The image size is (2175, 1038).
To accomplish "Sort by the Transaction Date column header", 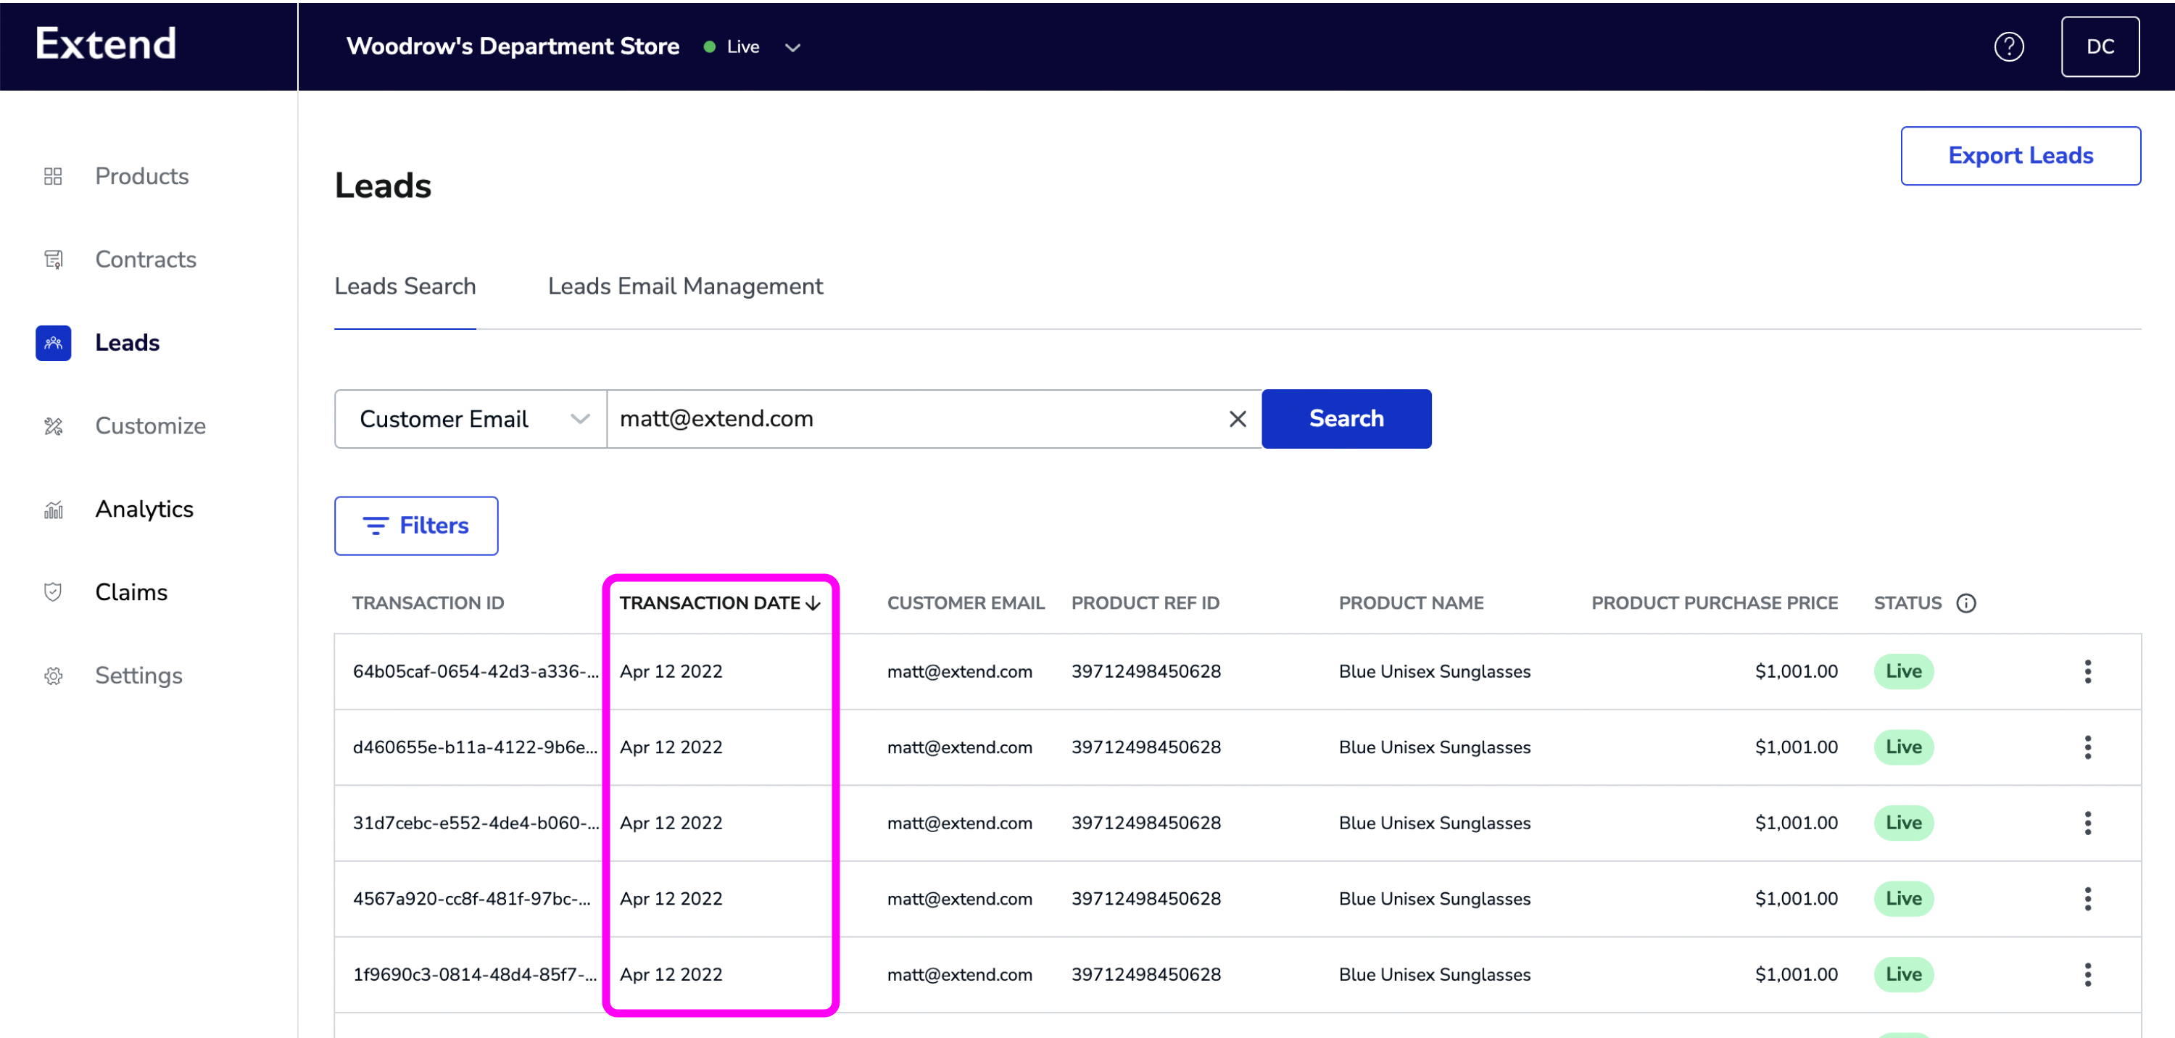I will click(719, 602).
